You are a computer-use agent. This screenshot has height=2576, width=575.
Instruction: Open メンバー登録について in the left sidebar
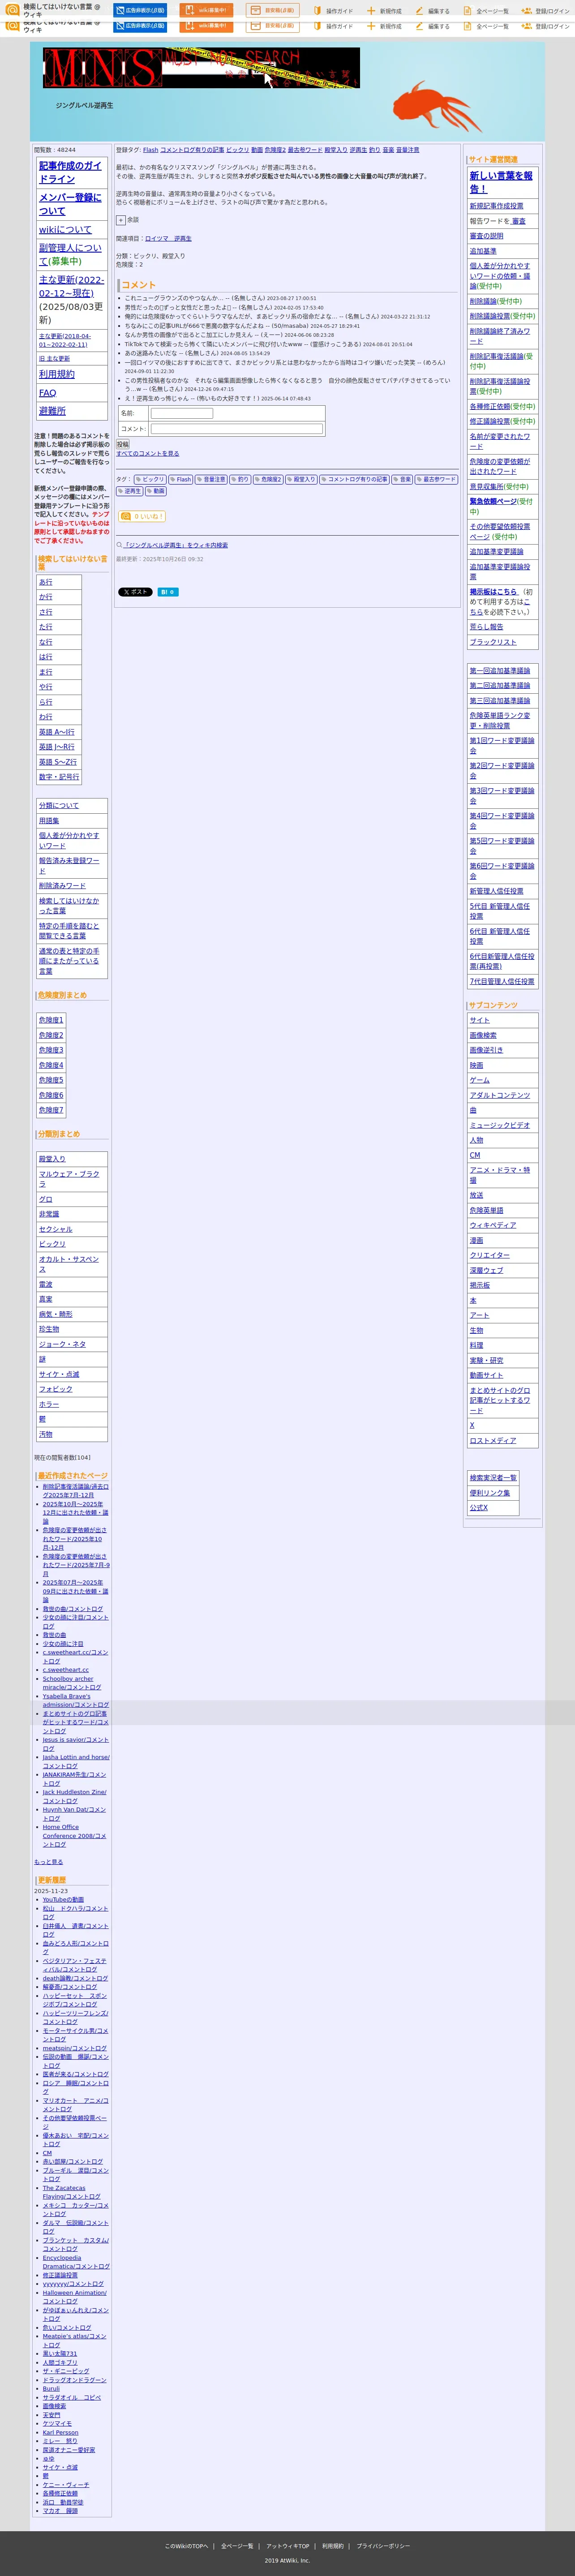(70, 204)
